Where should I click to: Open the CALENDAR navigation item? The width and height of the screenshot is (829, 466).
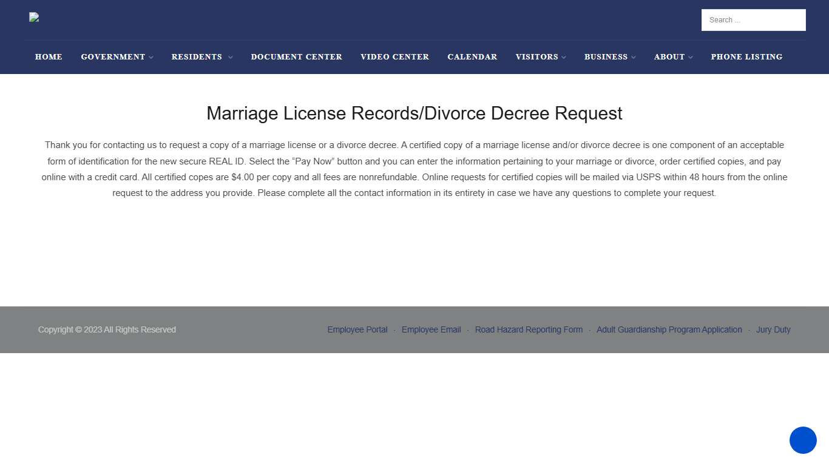click(x=472, y=56)
